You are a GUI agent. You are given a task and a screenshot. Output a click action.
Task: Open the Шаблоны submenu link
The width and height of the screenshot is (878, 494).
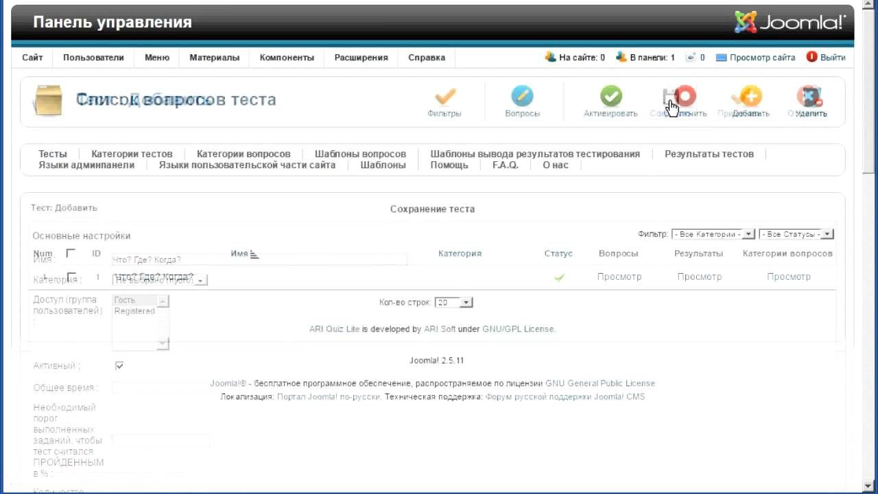pos(383,165)
